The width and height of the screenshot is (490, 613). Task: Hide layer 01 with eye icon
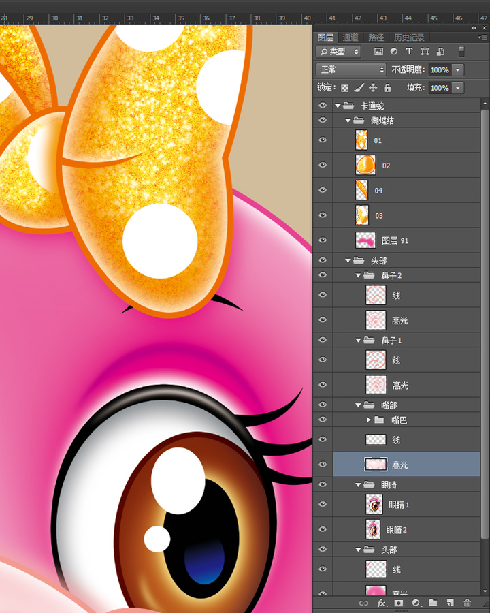(323, 140)
